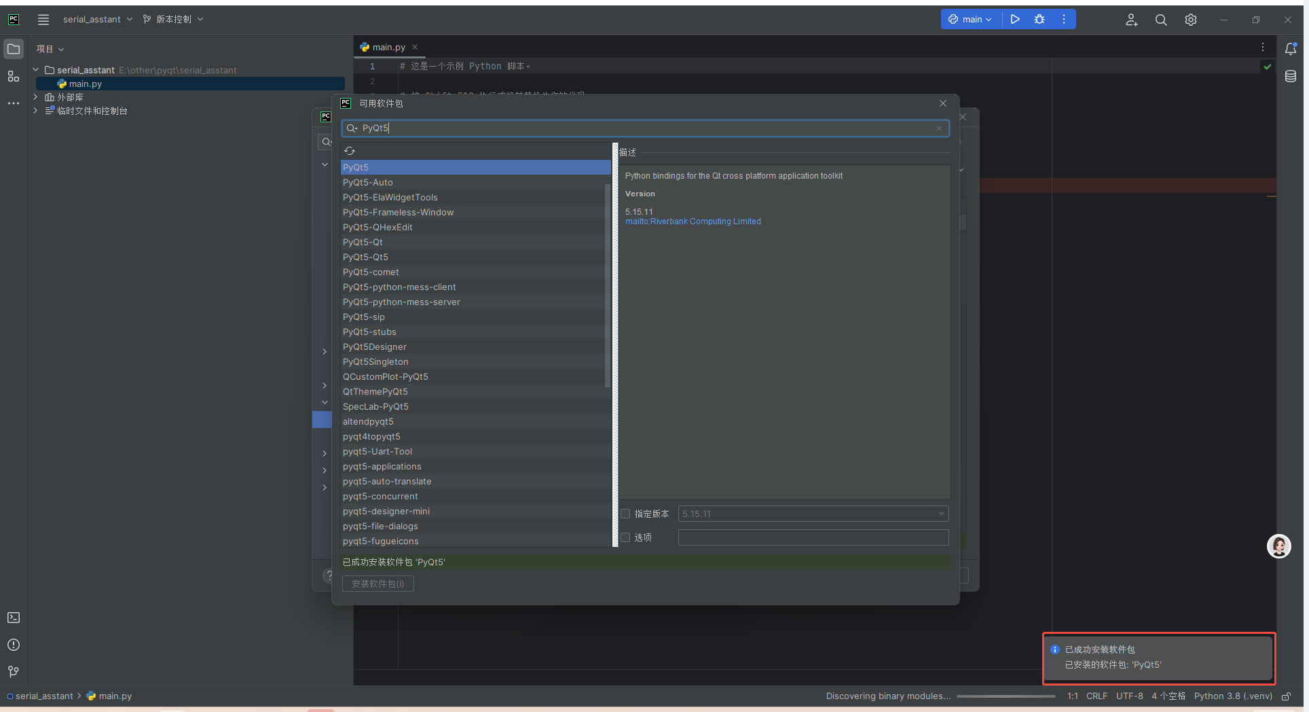Close the Available Packages dialog
This screenshot has width=1309, height=712.
click(943, 103)
